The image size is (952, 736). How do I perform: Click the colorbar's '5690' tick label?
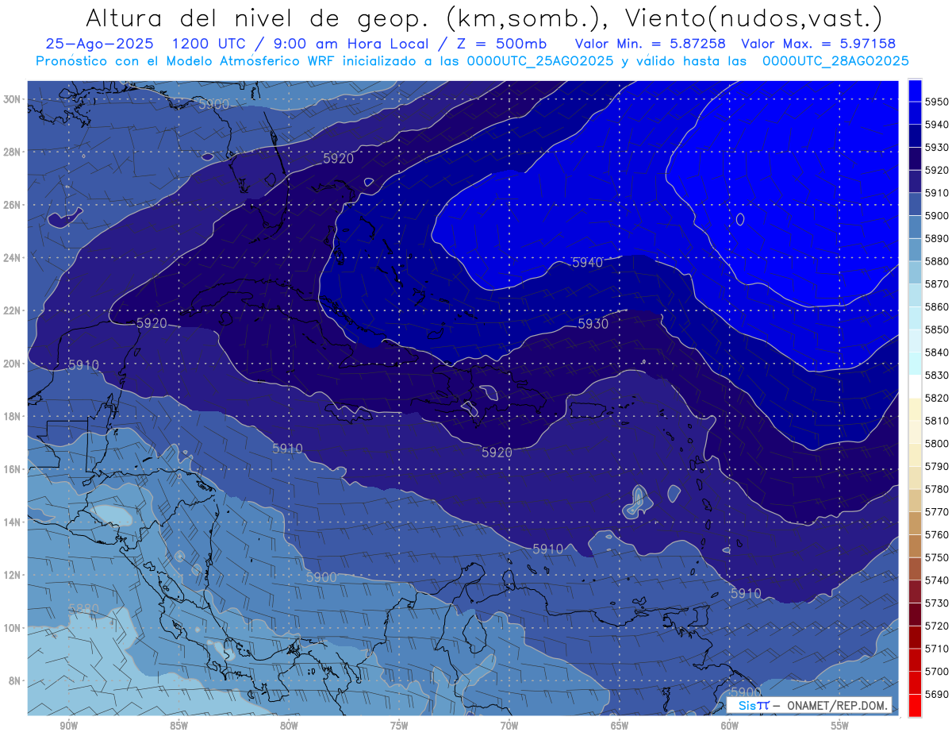tap(937, 694)
